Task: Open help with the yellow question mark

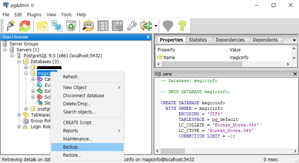Action: (x=182, y=26)
